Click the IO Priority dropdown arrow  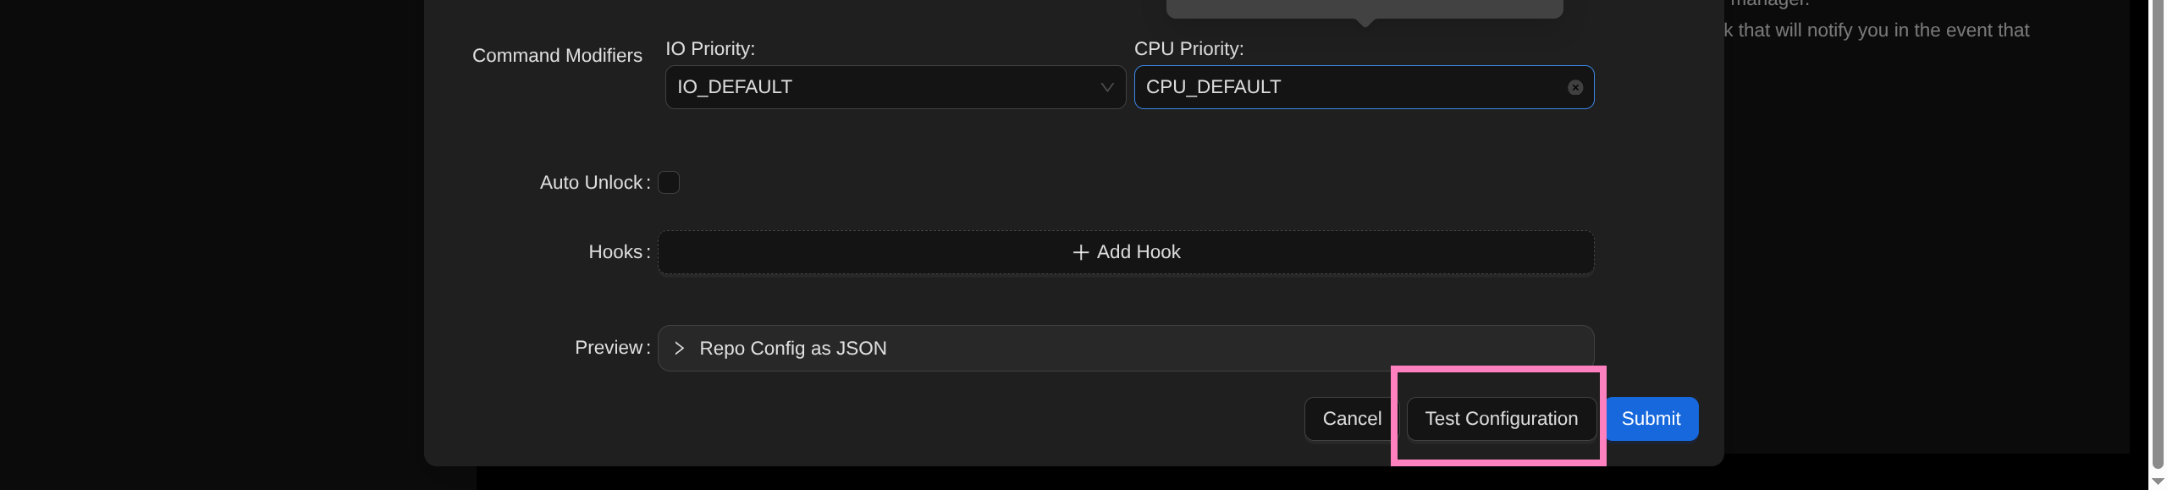click(1106, 87)
